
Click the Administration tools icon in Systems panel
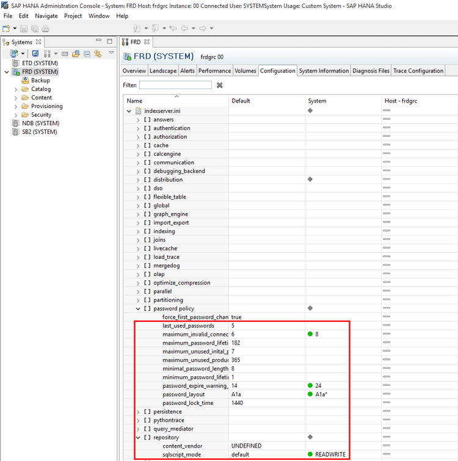[x=47, y=54]
